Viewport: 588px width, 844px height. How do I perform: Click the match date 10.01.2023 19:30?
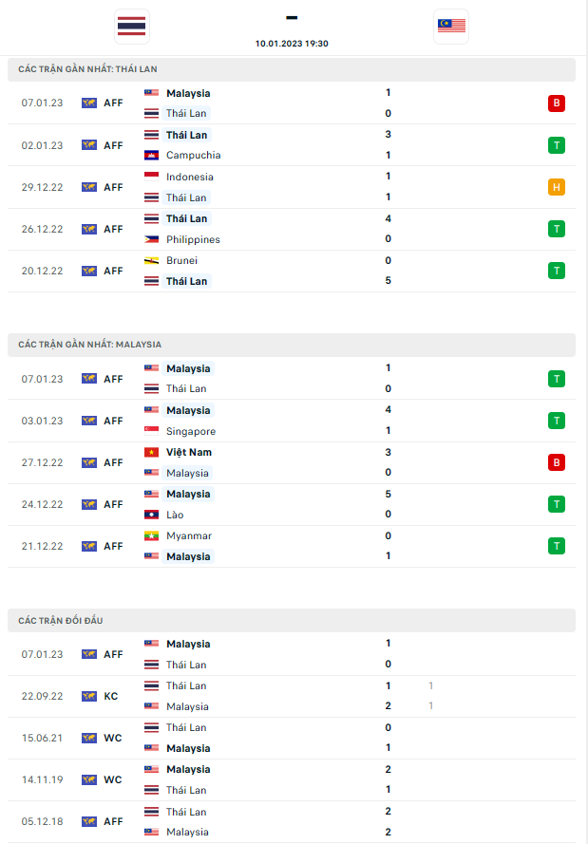click(x=292, y=43)
